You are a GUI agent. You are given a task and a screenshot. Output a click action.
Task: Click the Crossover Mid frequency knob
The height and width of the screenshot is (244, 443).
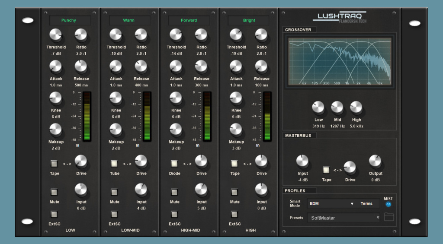337,108
